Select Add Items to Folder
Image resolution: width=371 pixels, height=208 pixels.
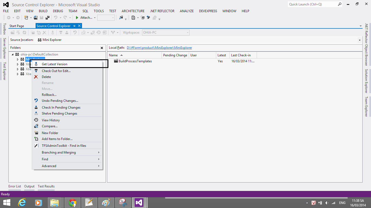pyautogui.click(x=67, y=139)
